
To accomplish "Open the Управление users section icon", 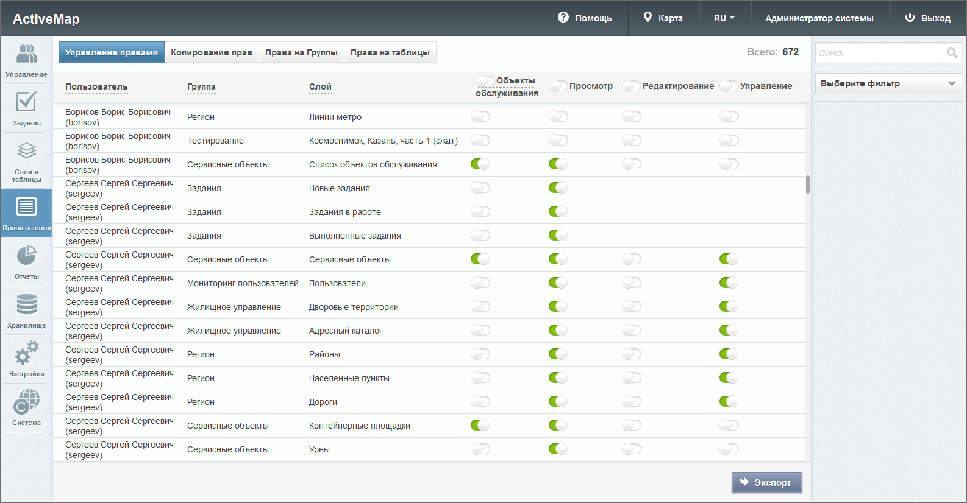I will pos(26,54).
